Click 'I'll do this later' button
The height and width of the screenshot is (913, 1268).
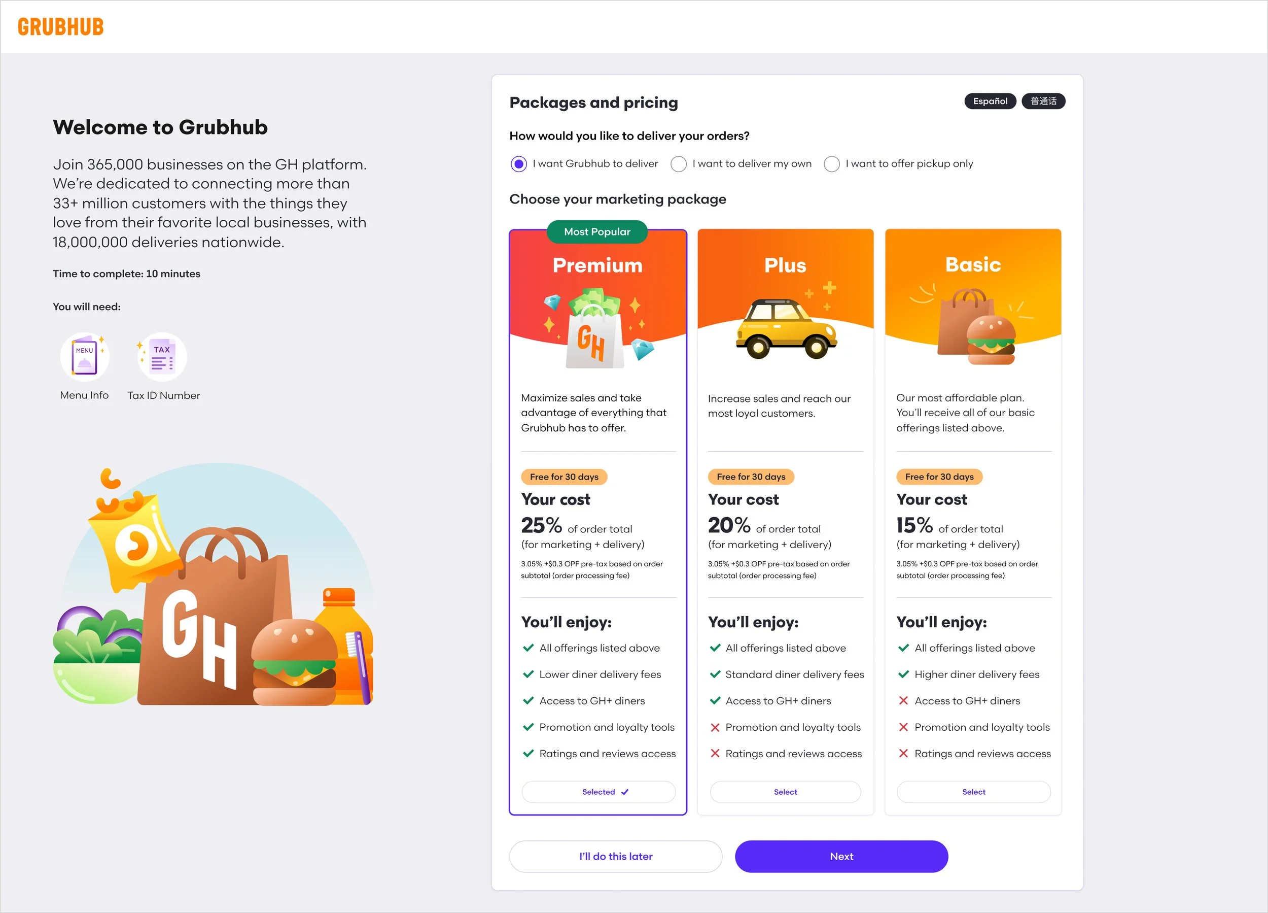(616, 856)
